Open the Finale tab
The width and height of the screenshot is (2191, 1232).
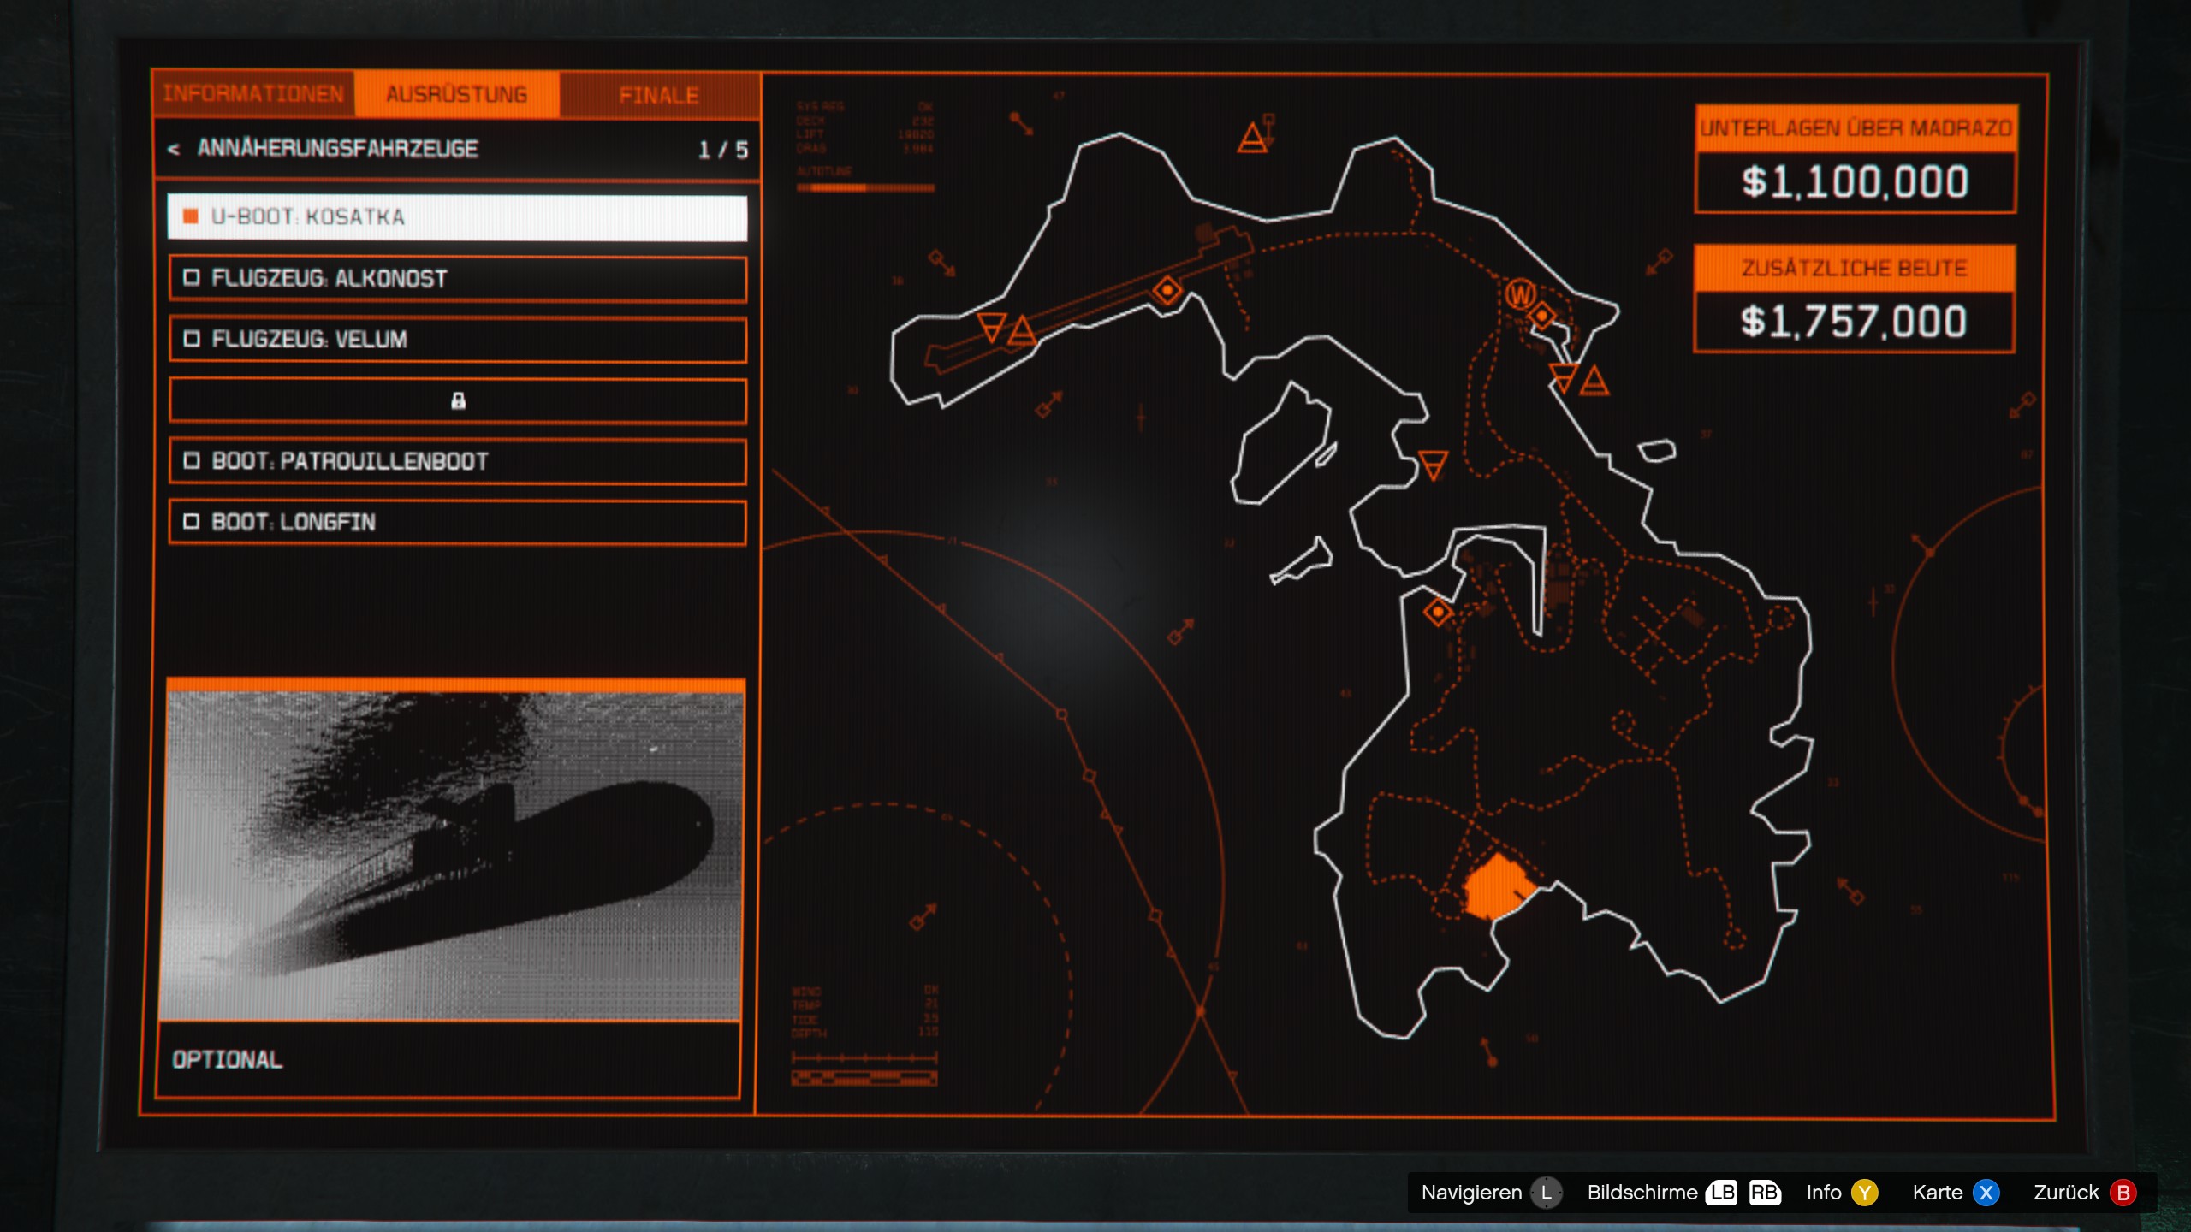tap(659, 95)
